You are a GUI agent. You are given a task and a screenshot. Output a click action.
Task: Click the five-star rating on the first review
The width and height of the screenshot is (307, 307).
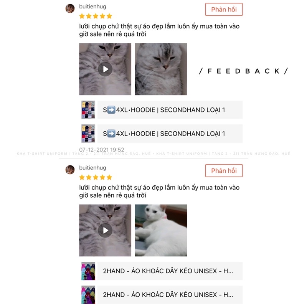[96, 16]
